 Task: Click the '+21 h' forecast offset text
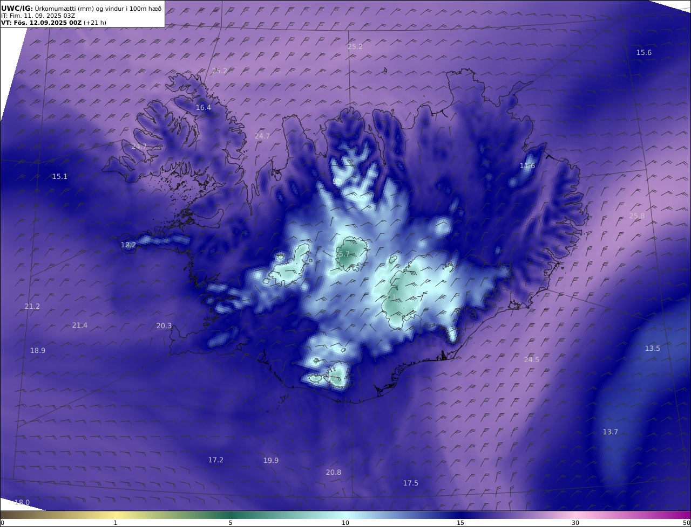tap(94, 23)
